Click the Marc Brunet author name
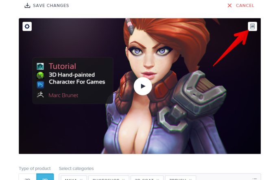279x180 pixels. pos(63,95)
